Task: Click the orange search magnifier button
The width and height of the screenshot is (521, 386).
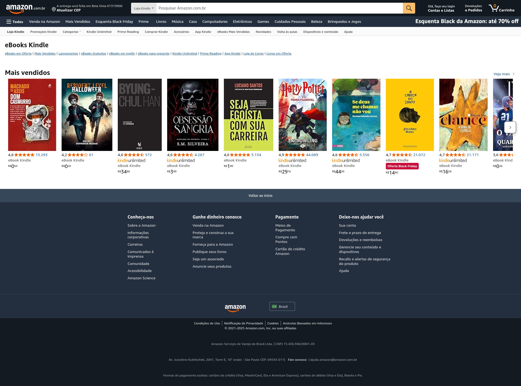Action: click(409, 8)
